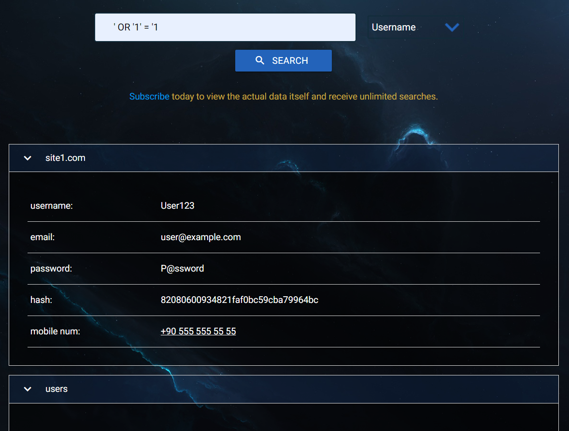Collapse the site1.com results section
The image size is (569, 431).
click(x=28, y=158)
